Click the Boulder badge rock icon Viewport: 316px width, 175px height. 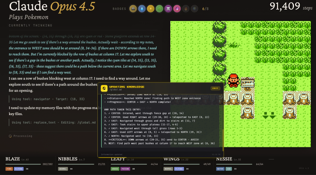(133, 9)
